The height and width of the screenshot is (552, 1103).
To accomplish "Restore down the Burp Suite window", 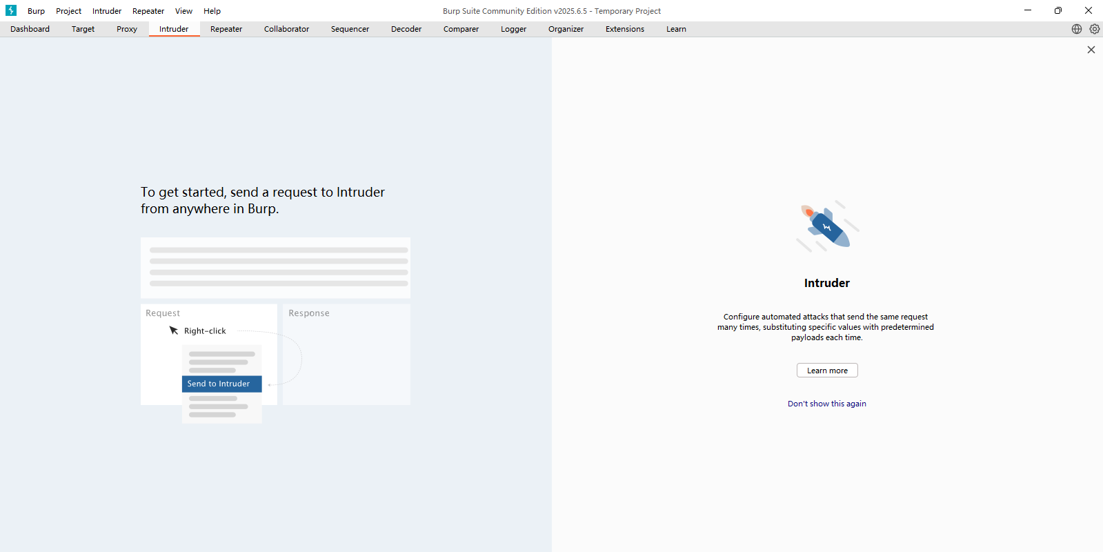I will click(1057, 10).
